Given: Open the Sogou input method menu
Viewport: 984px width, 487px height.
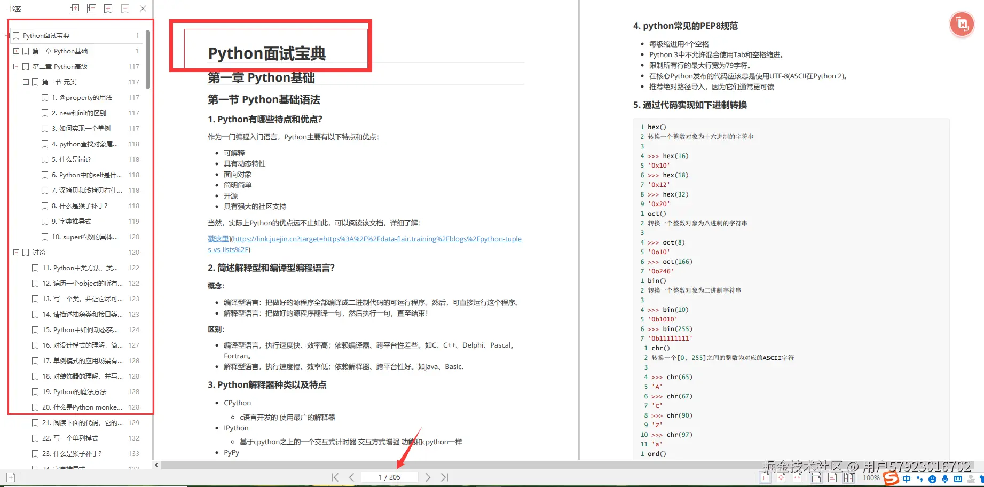Looking at the screenshot, I should click(x=890, y=478).
